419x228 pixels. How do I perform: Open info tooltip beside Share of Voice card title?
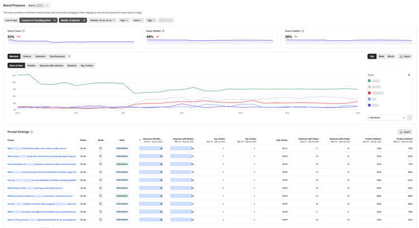[x=23, y=31]
